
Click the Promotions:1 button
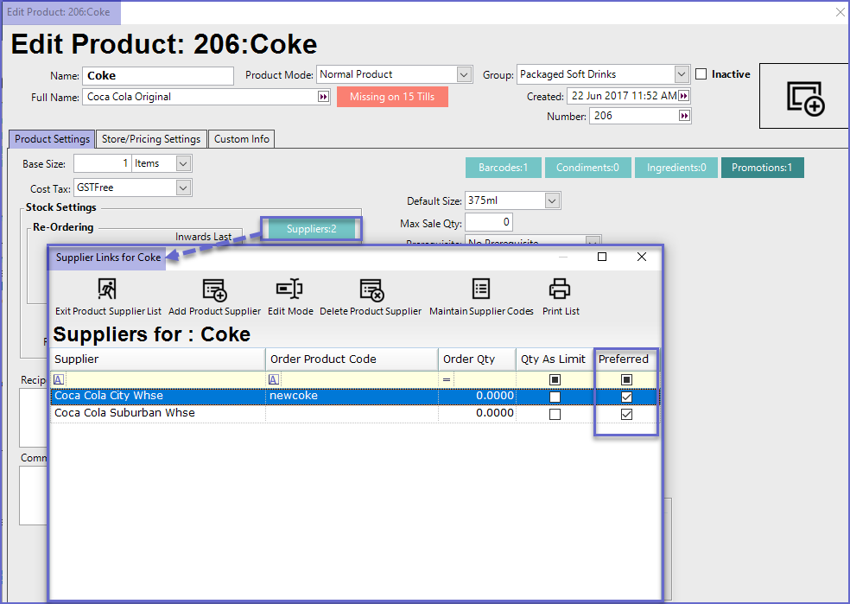(762, 168)
